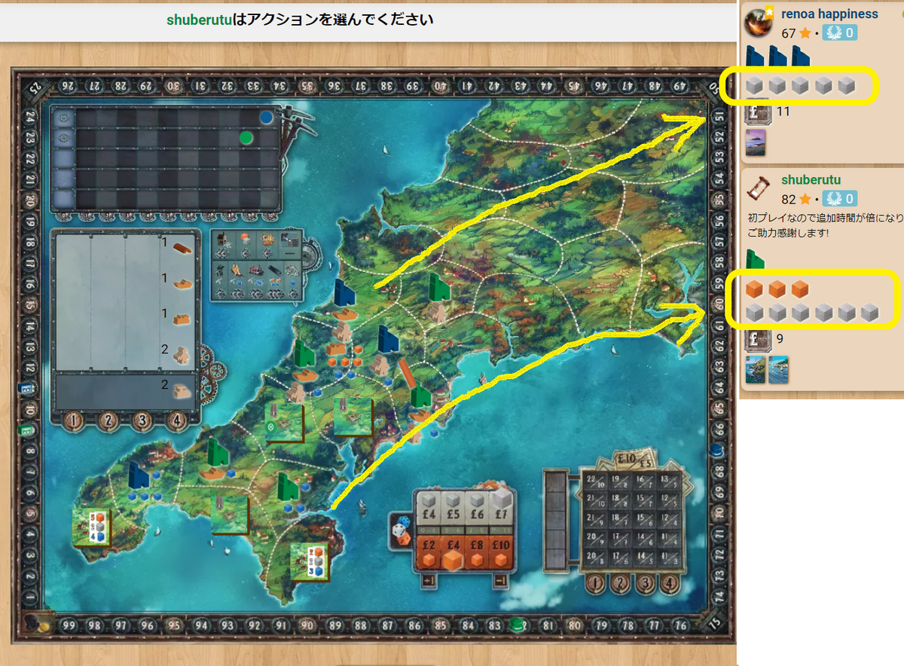Viewport: 904px width, 666px height.
Task: View renoa happiness's purple card thumbnail
Action: [756, 142]
